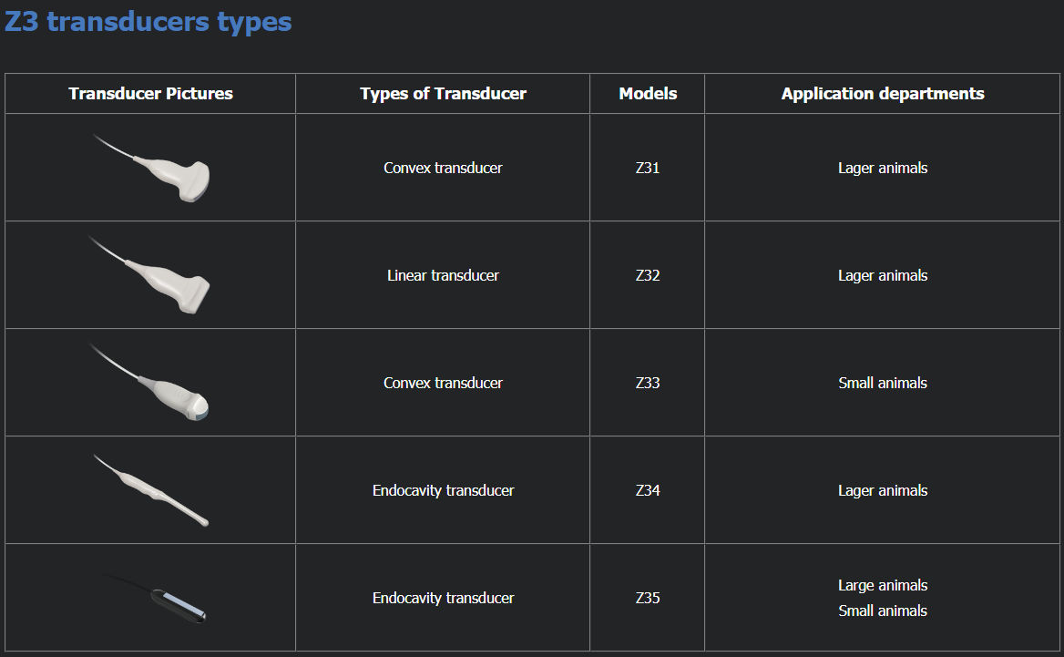Click the Z33 model cell

[648, 384]
